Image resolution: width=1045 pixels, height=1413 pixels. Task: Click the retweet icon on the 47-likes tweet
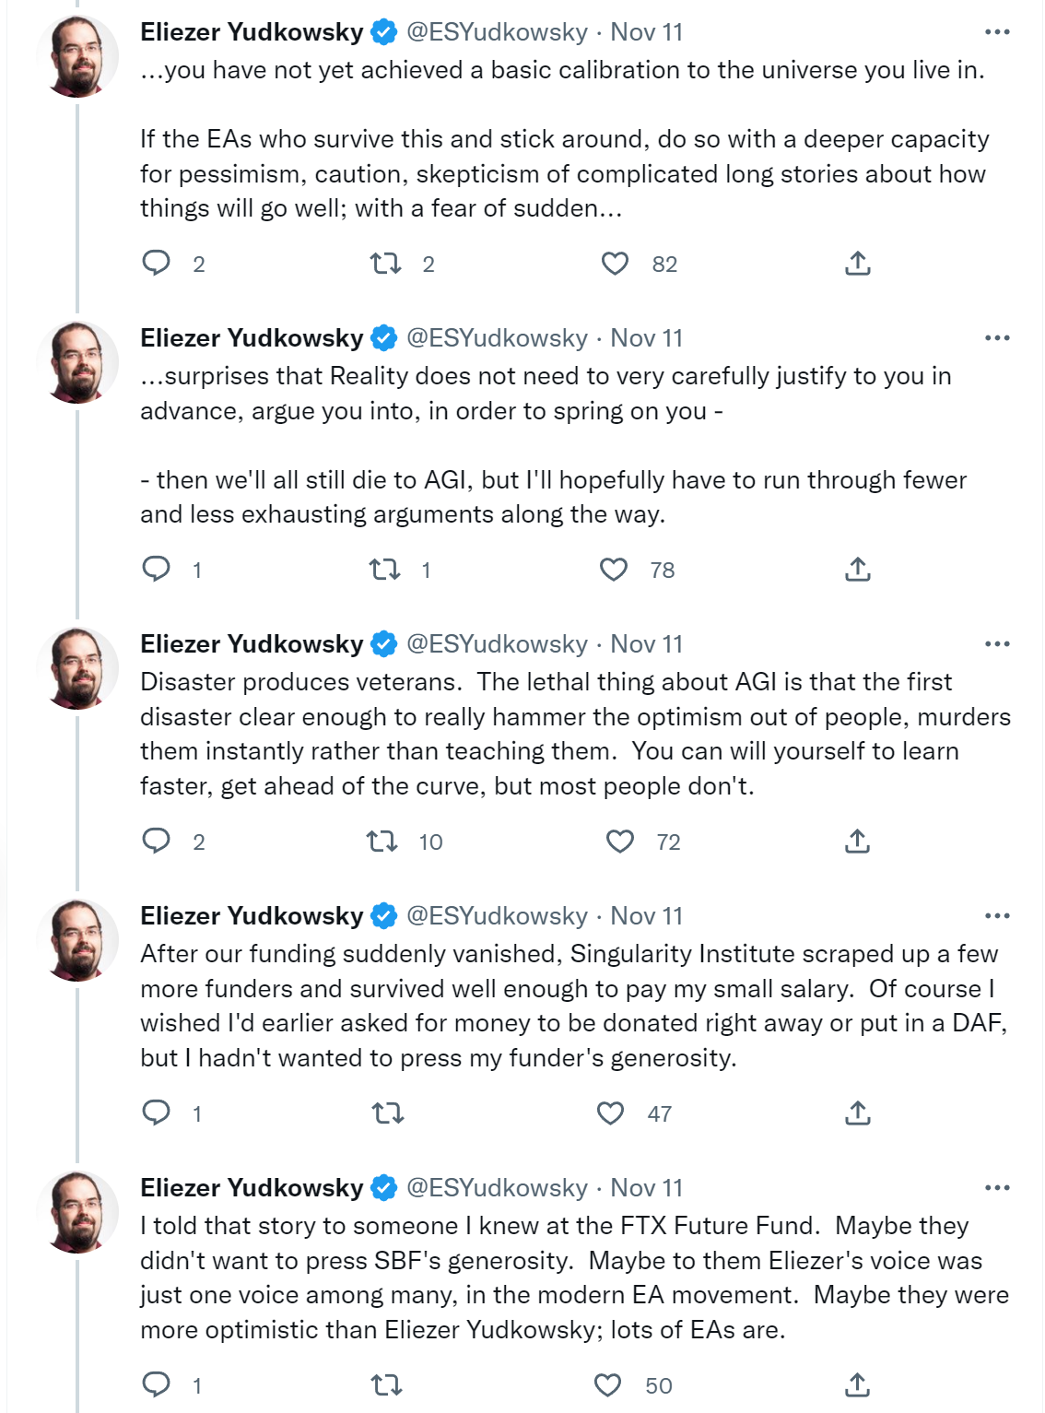click(387, 1113)
